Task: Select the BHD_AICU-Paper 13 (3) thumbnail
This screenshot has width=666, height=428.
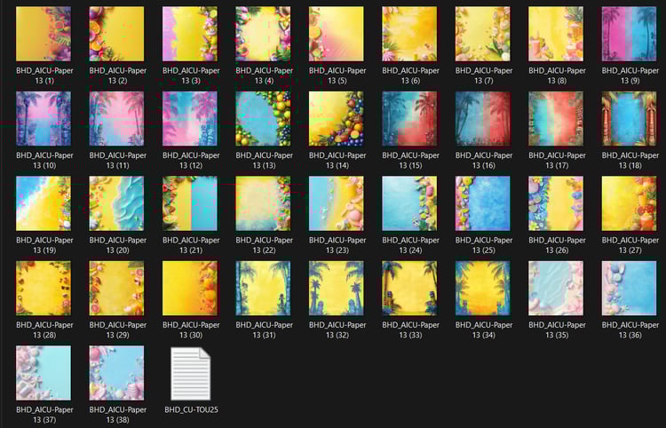Action: pos(190,34)
